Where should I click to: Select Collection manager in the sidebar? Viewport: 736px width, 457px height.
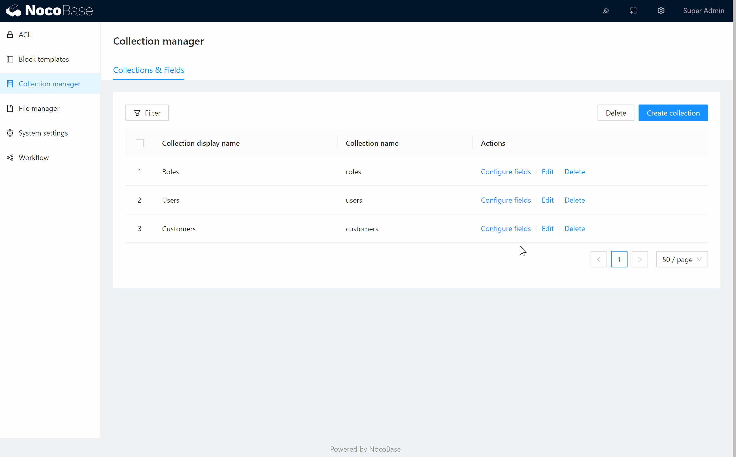(49, 84)
